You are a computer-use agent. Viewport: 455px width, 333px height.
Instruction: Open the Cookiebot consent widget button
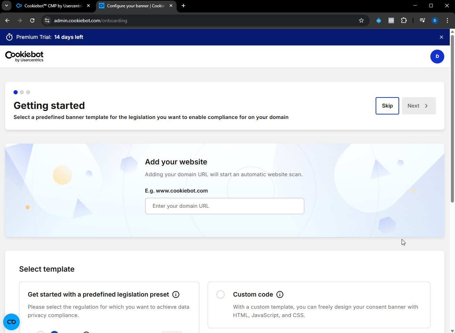(11, 322)
